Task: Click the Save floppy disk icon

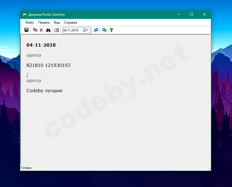Action: pyautogui.click(x=26, y=30)
